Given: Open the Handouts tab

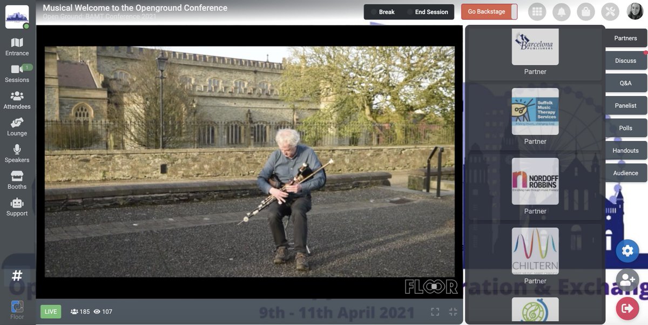Looking at the screenshot, I should click(x=625, y=151).
